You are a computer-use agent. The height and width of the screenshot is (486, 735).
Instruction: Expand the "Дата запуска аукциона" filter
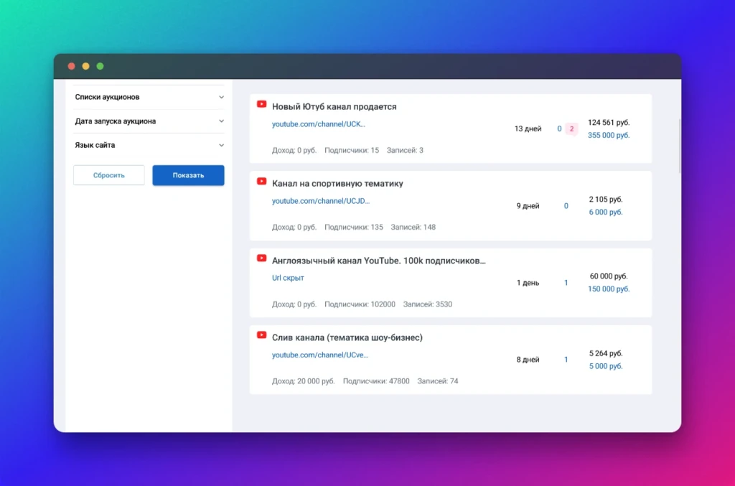[149, 121]
